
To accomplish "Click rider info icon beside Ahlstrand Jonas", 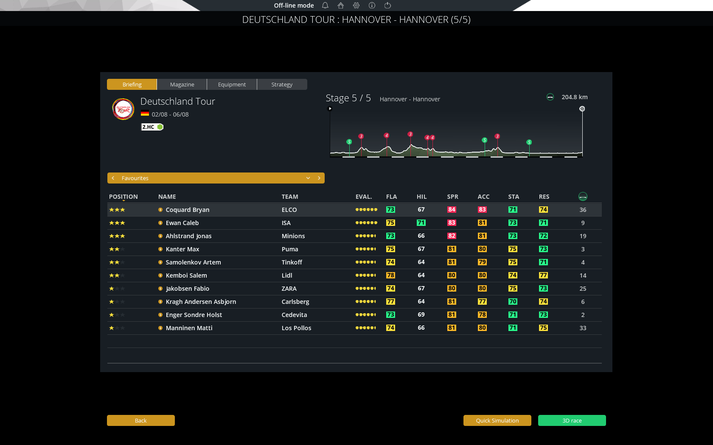I will pyautogui.click(x=160, y=236).
